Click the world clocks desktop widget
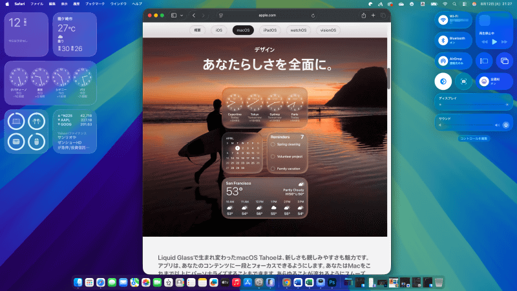This screenshot has height=291, width=517. pos(50,83)
